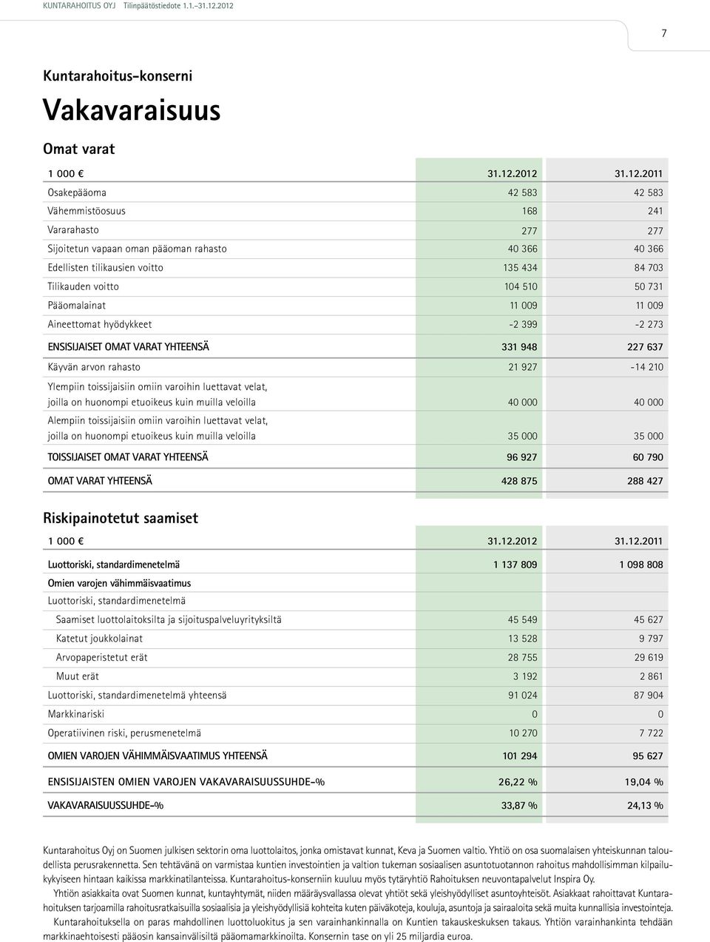Select the Vakavaraisuus main heading

tap(132, 110)
